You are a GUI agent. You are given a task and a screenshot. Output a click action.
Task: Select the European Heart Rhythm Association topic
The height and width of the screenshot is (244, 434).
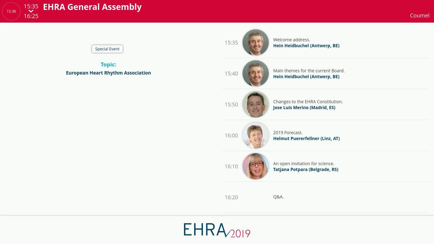tap(108, 73)
